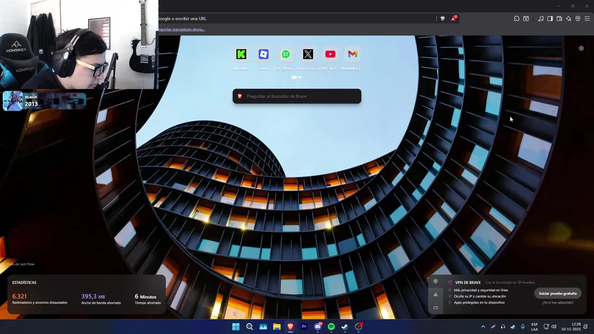This screenshot has width=594, height=334.
Task: Select the Rewards triangle widget tab
Action: [x=435, y=294]
